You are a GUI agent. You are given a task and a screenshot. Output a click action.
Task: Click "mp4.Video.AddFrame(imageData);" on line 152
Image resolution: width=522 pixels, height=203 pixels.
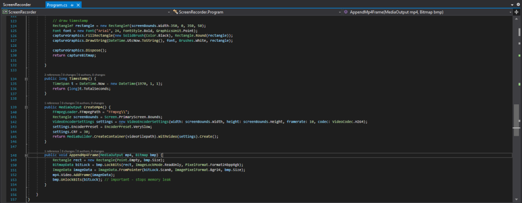[84, 175]
